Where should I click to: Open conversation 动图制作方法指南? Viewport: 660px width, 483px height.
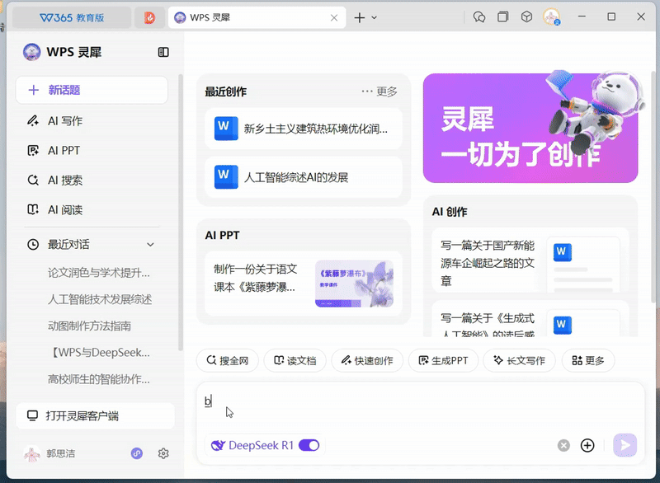[x=89, y=326]
